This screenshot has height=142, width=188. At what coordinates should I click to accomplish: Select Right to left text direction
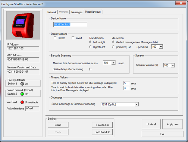point(90,47)
